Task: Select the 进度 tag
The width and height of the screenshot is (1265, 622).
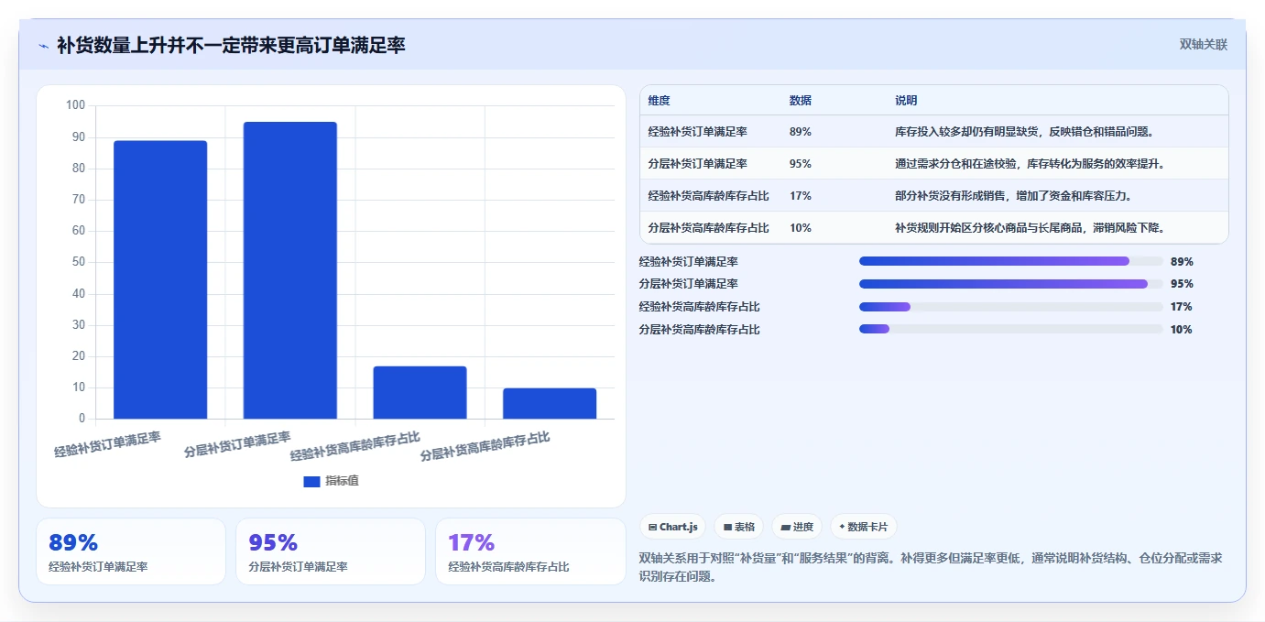Action: coord(797,527)
